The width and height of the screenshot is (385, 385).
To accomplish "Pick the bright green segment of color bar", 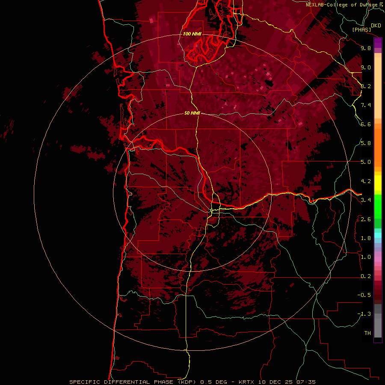I will [x=378, y=207].
